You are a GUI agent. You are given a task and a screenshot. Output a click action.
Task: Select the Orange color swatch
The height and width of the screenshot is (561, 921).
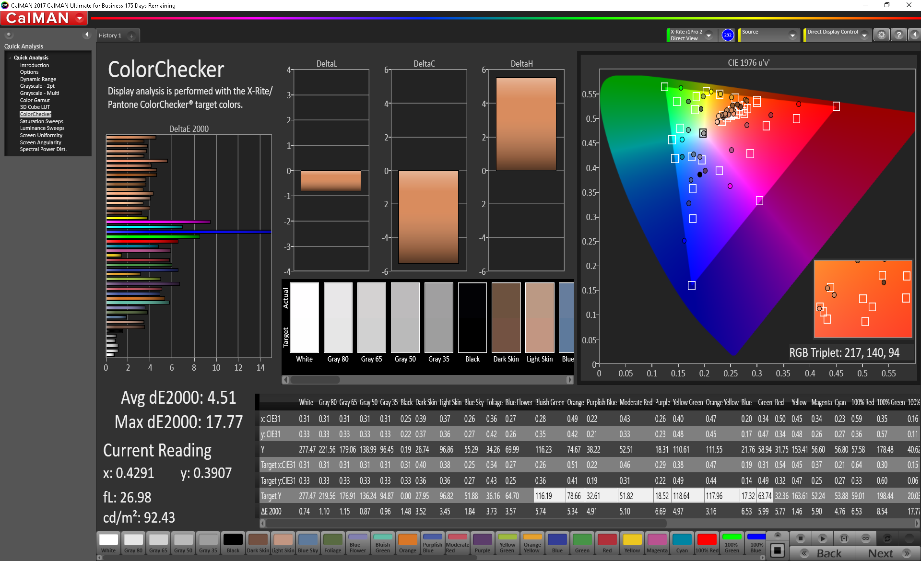[407, 543]
